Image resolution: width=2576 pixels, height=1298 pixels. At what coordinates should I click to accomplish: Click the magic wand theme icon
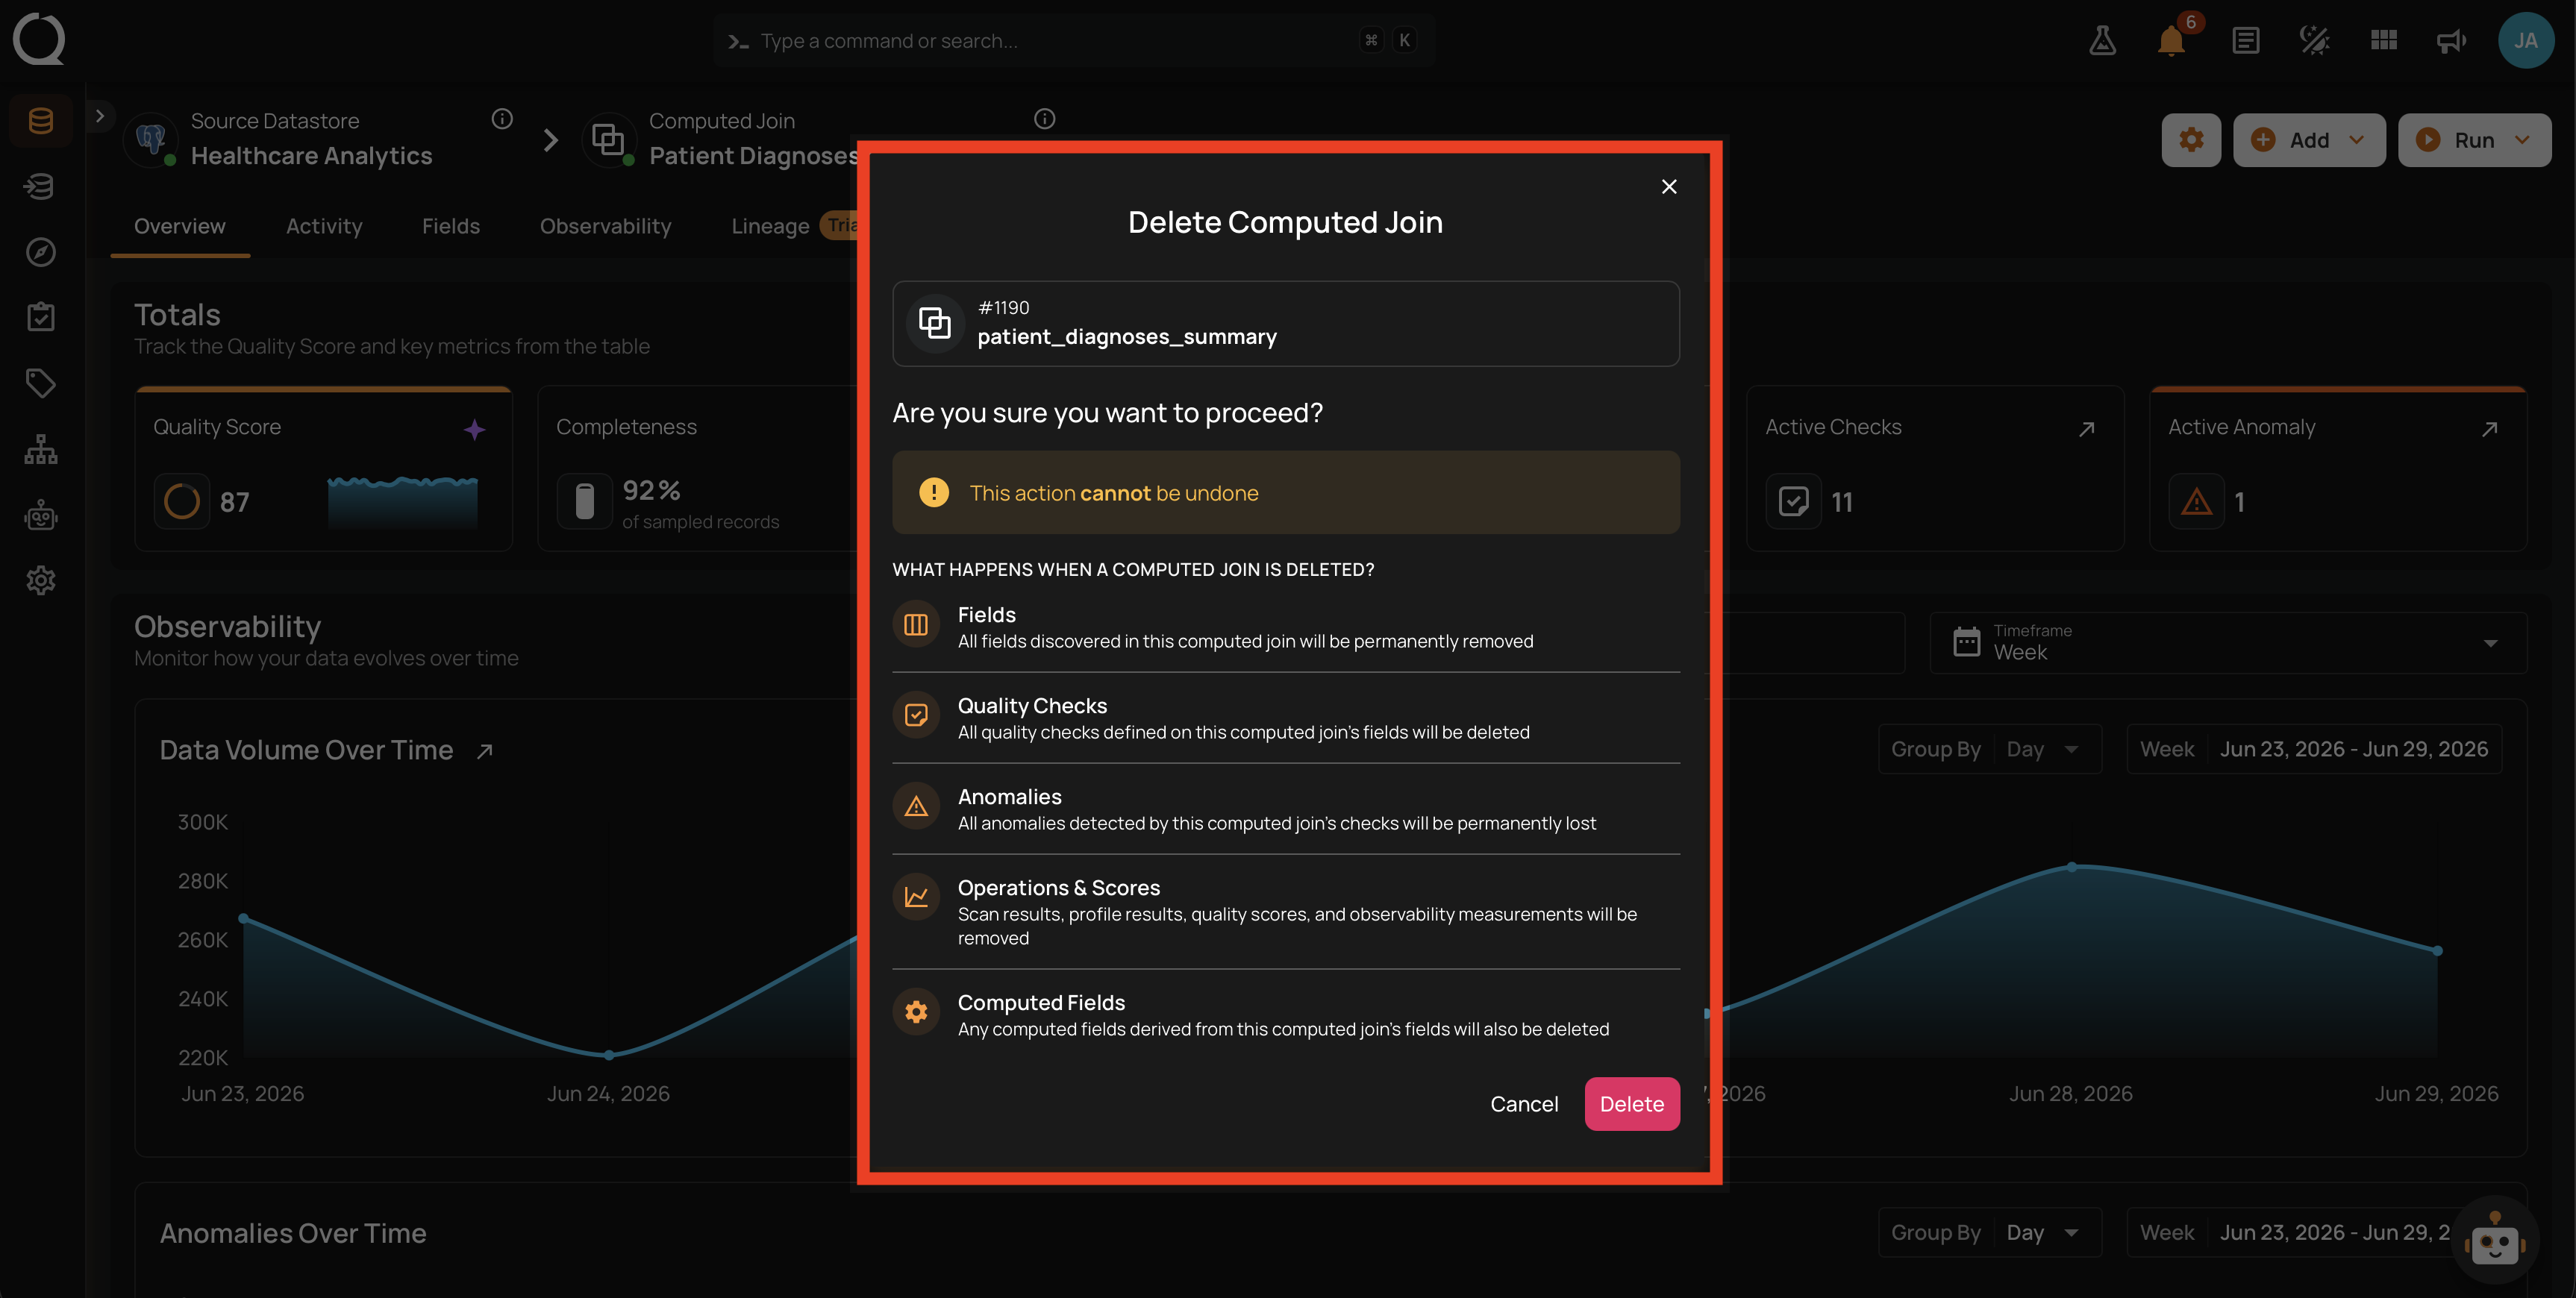coord(2314,40)
